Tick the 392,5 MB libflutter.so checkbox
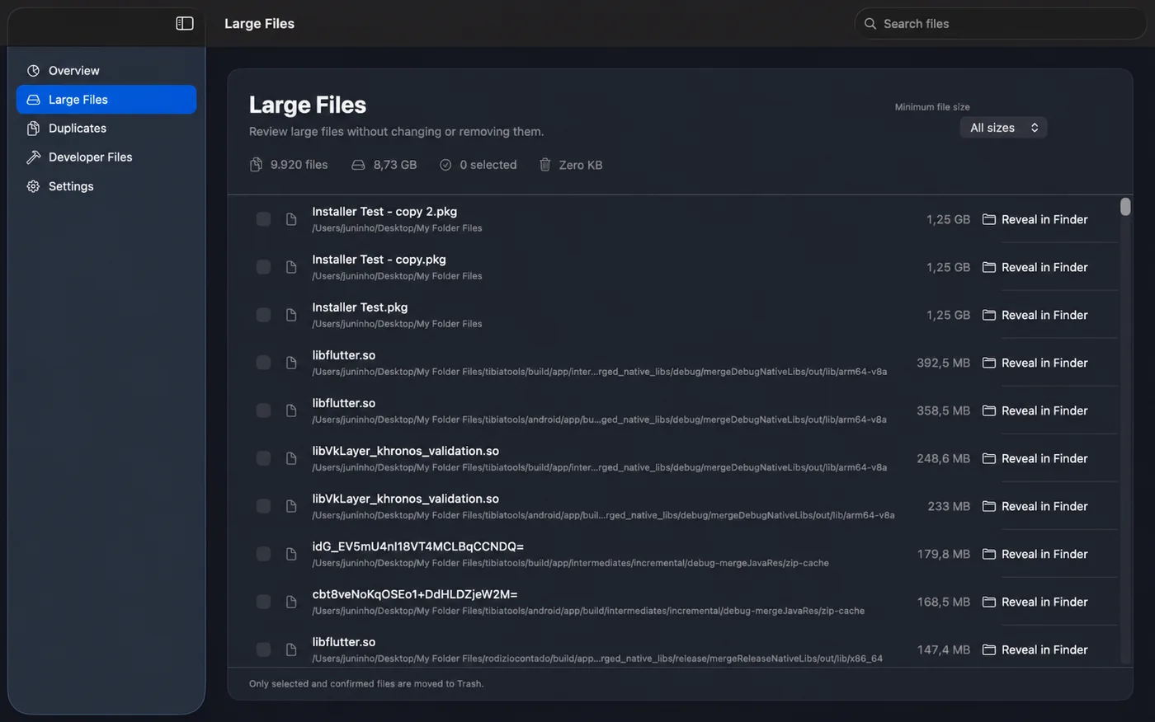This screenshot has width=1155, height=722. tap(263, 363)
